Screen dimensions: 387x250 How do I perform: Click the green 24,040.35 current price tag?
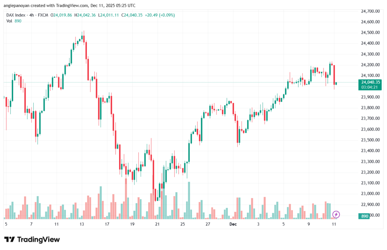pos(370,82)
